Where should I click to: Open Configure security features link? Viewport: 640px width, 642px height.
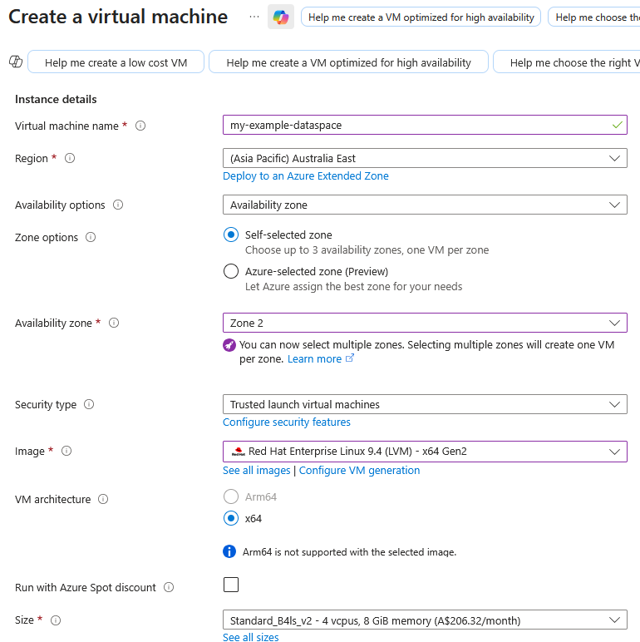click(287, 422)
